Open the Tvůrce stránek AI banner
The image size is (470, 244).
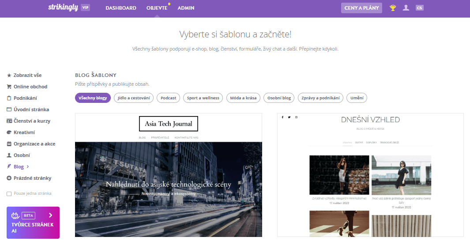click(x=33, y=223)
